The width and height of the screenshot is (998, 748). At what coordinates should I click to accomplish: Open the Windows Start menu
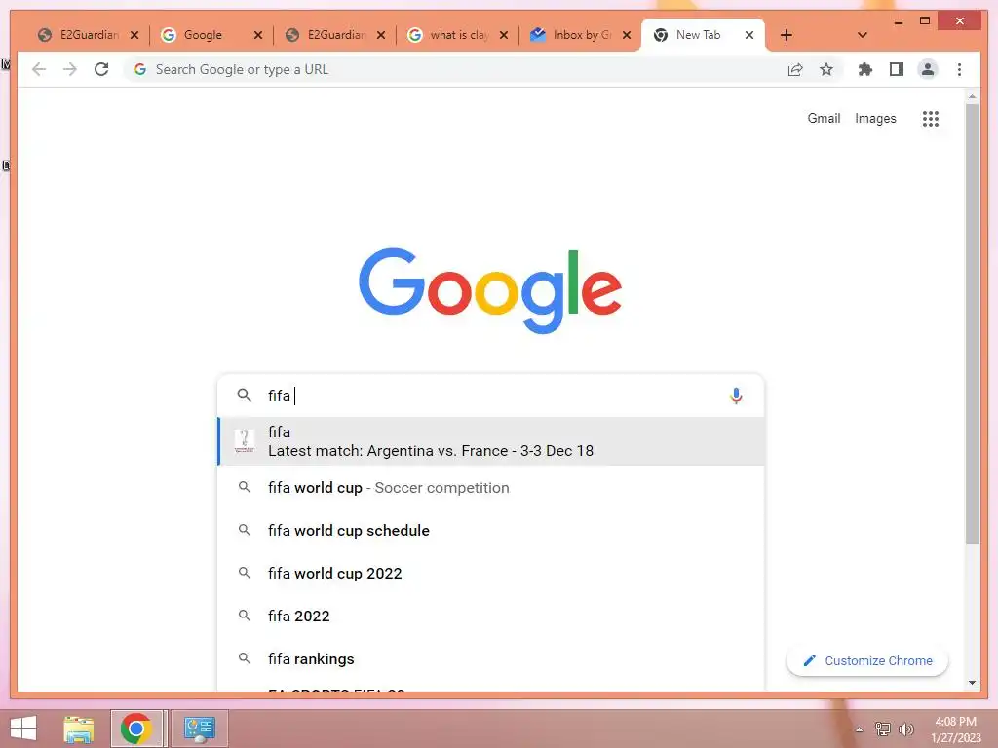[23, 729]
